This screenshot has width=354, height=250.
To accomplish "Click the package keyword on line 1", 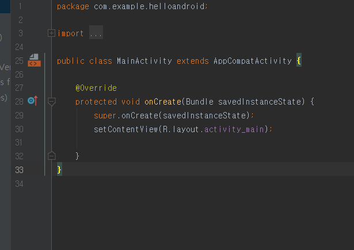I will tap(73, 6).
